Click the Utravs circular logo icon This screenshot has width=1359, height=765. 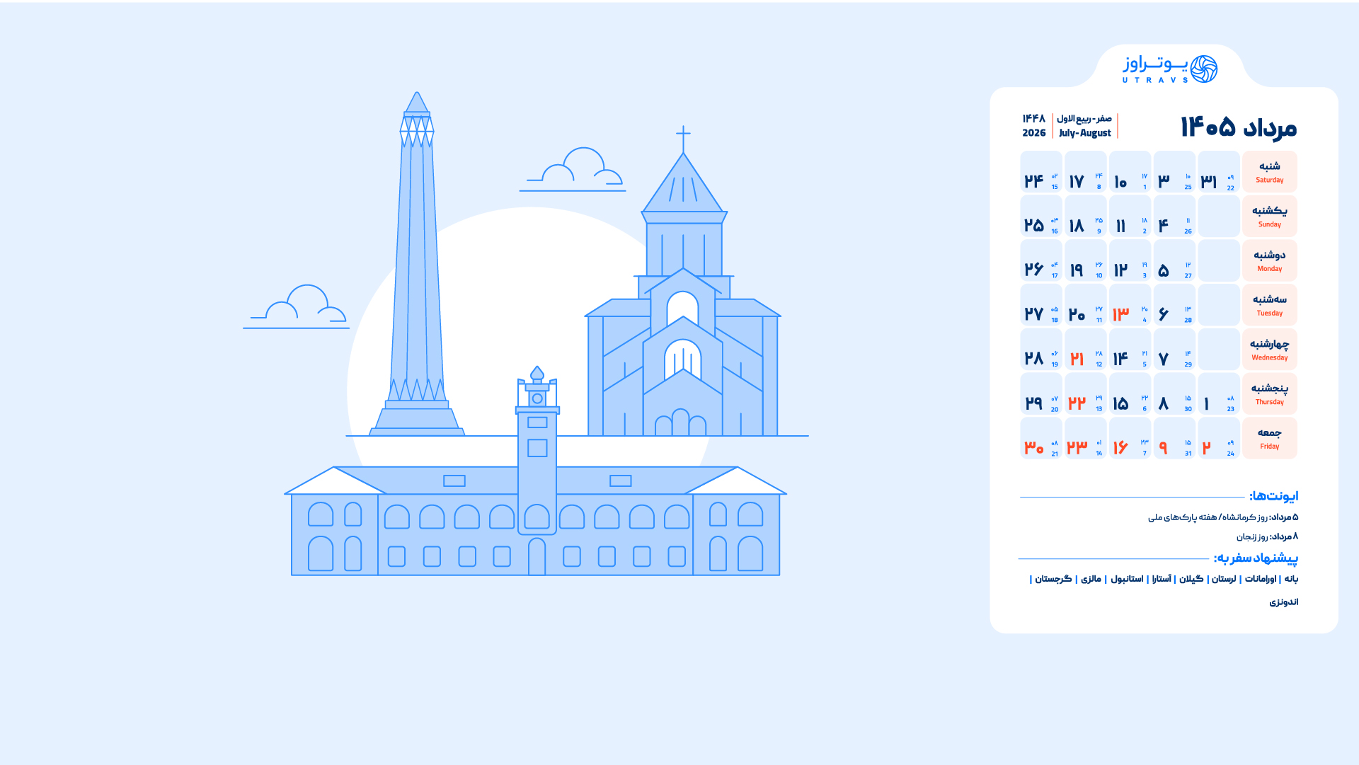[x=1203, y=69]
